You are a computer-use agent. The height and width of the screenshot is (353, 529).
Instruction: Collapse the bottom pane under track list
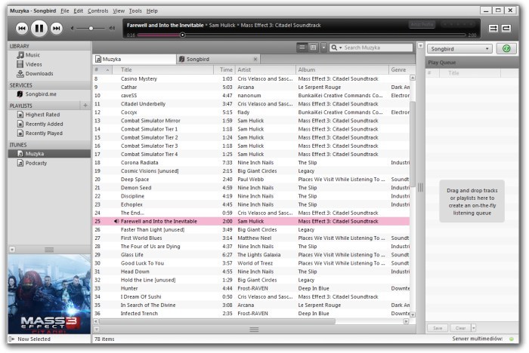tap(97, 329)
